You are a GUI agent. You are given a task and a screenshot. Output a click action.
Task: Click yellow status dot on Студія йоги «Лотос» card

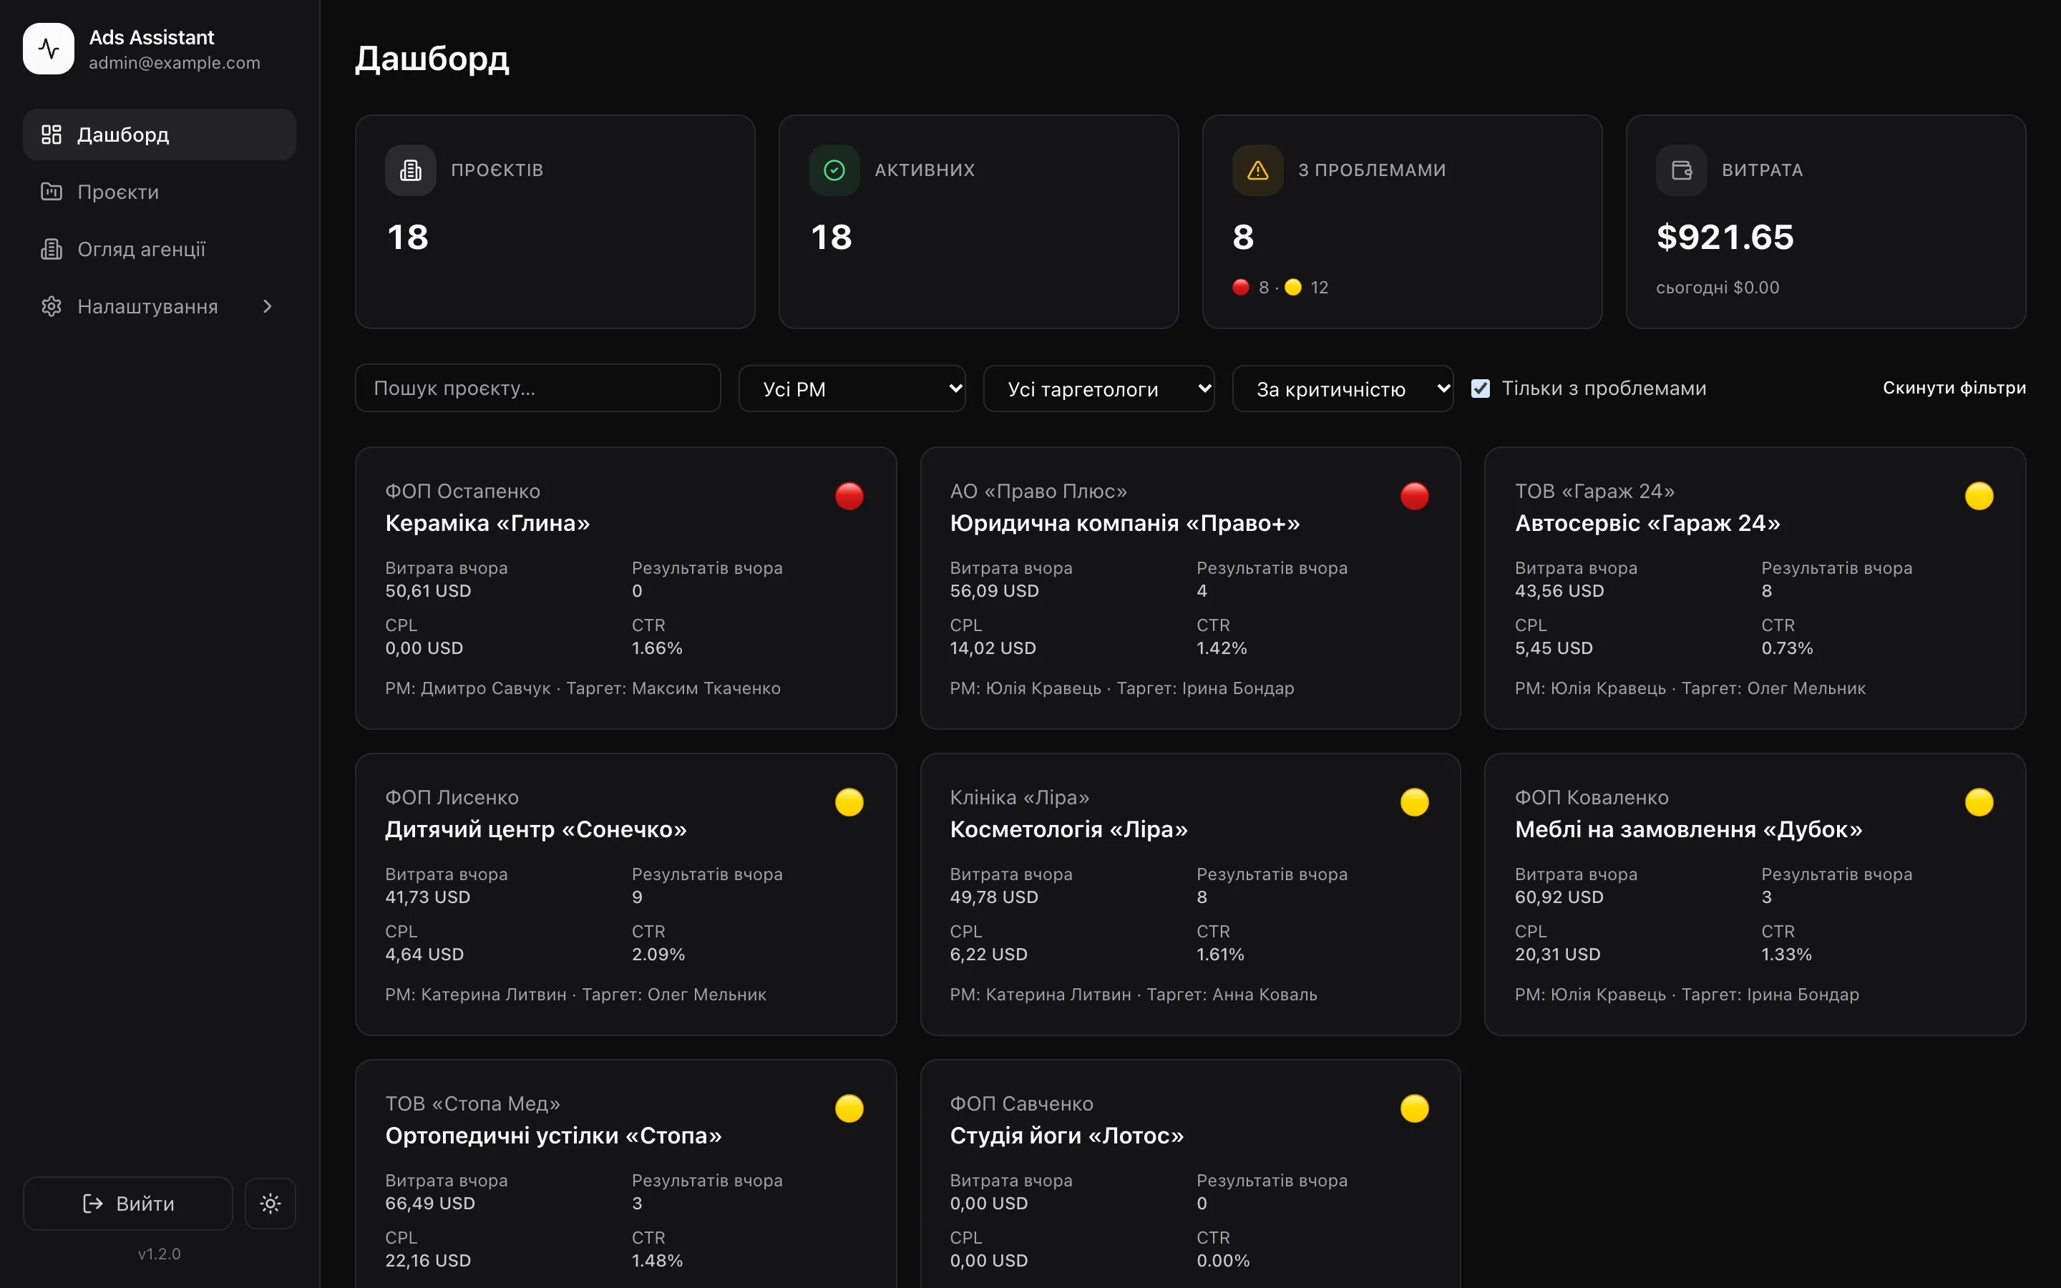[x=1415, y=1108]
